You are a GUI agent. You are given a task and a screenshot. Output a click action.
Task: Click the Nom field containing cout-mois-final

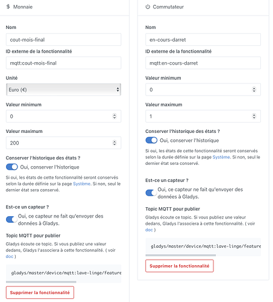point(63,39)
